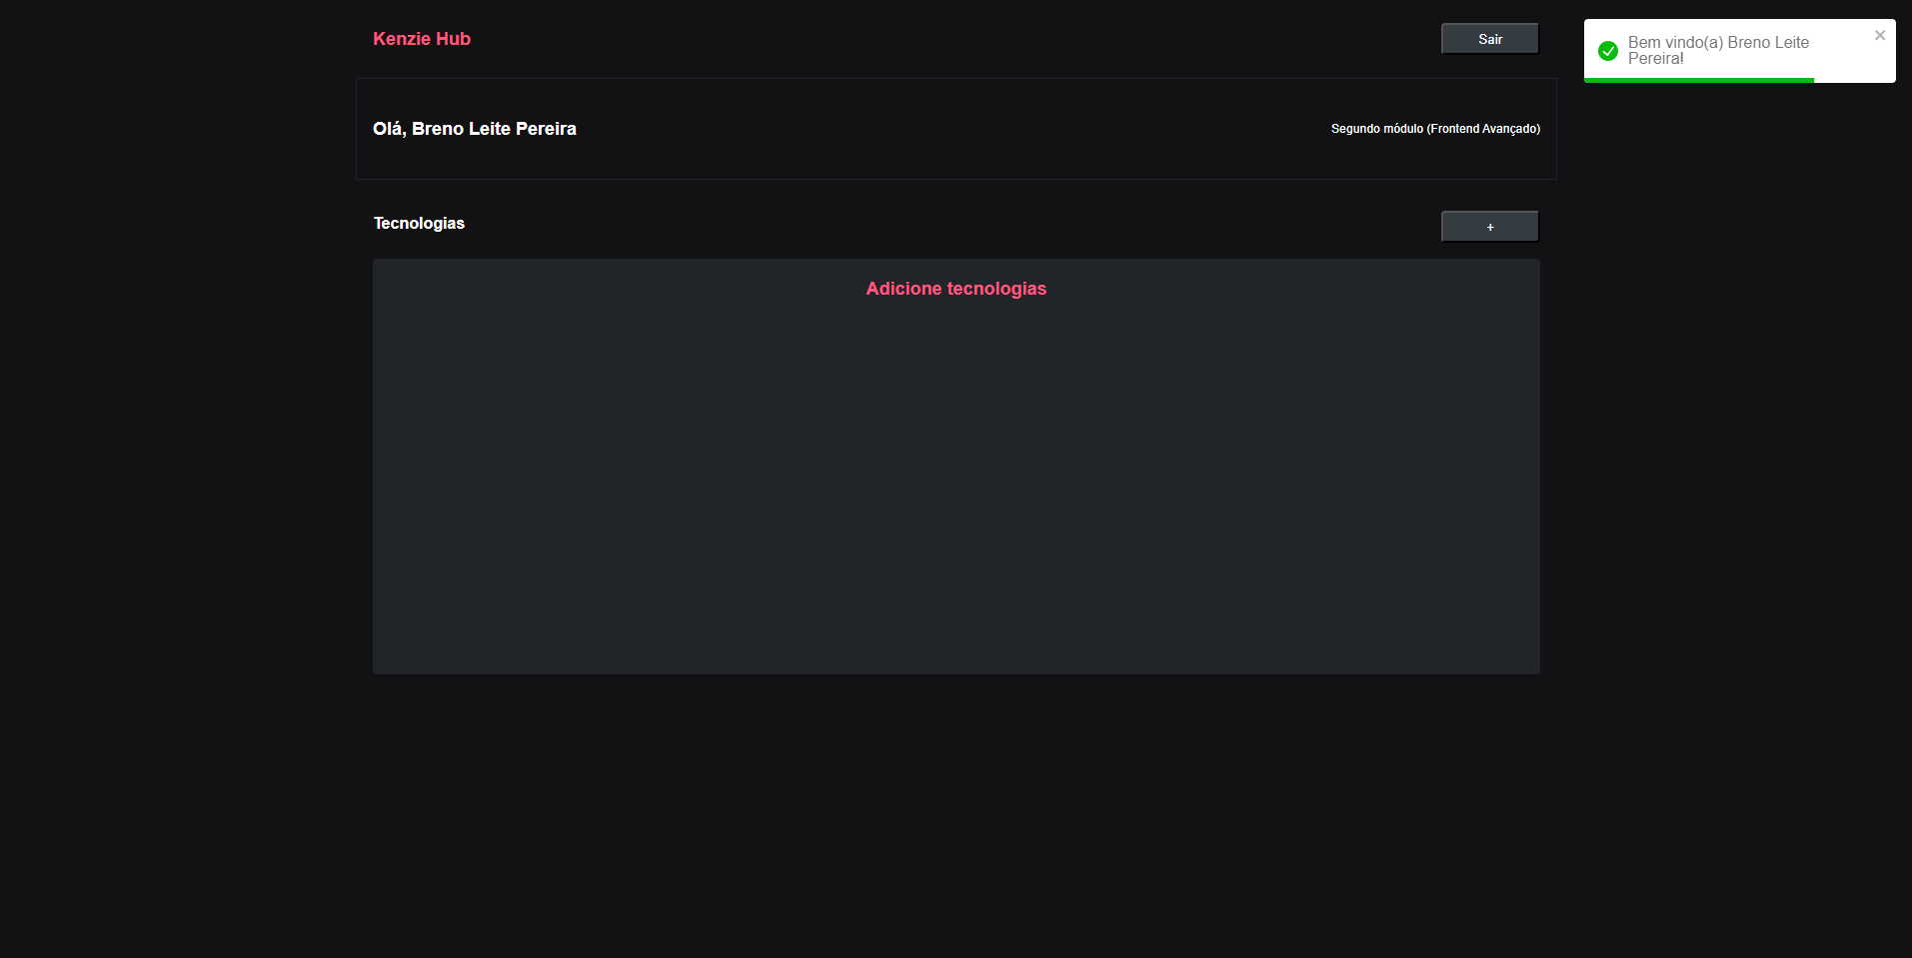Click the Bem vindo(a) Breno Leite Pereira text
1912x958 pixels.
[x=1718, y=51]
